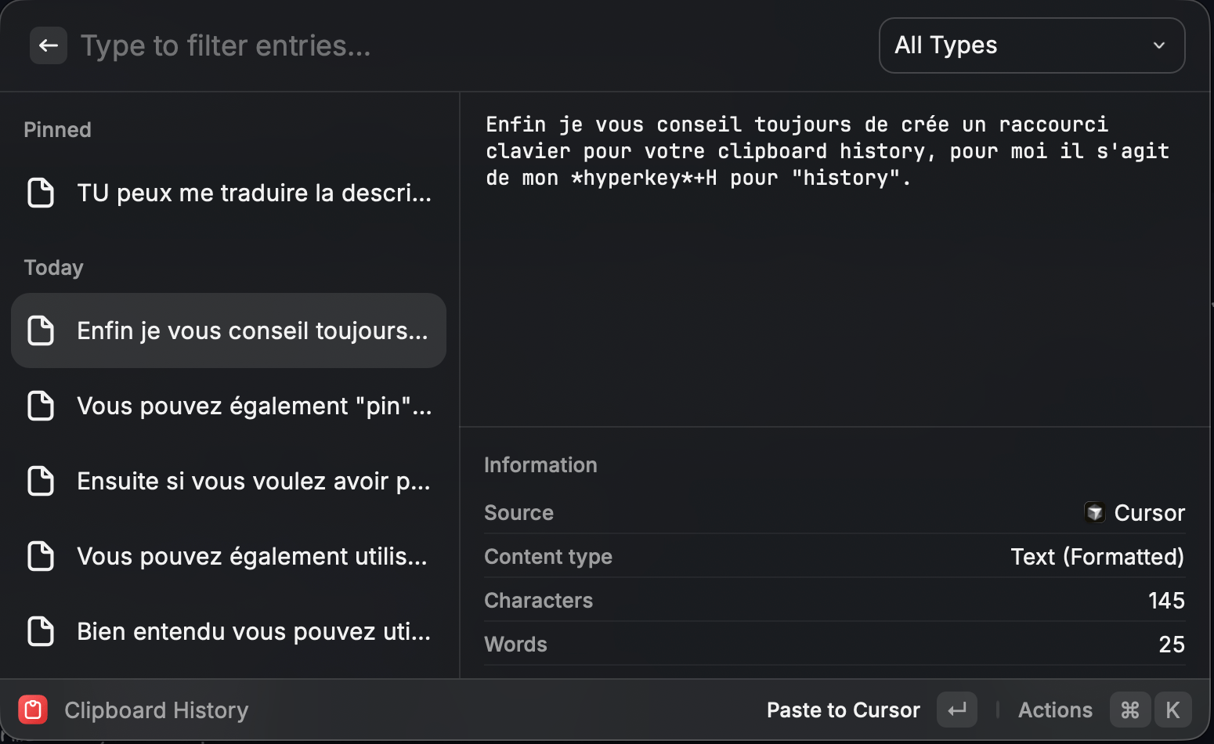
Task: Expand type filter using the chevron arrow
Action: pyautogui.click(x=1159, y=45)
